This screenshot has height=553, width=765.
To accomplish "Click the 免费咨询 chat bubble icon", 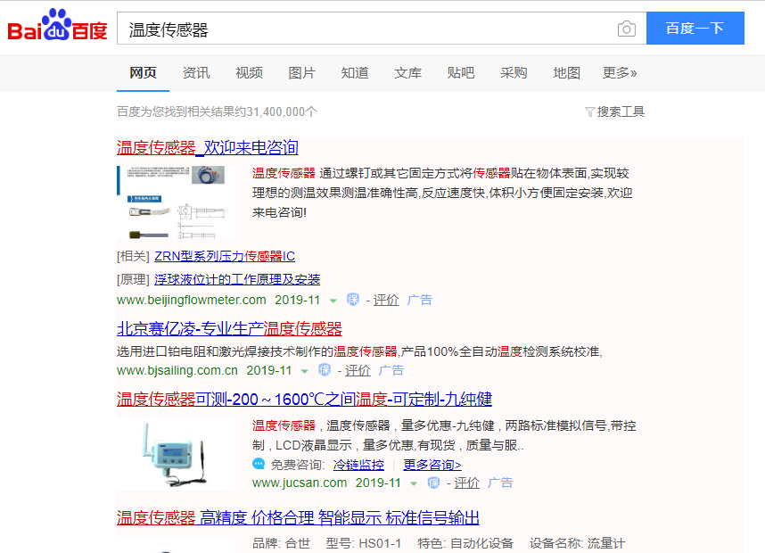I will (x=259, y=464).
